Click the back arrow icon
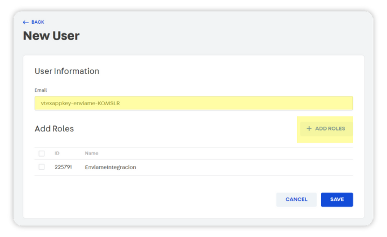This screenshot has height=237, width=387. click(25, 22)
